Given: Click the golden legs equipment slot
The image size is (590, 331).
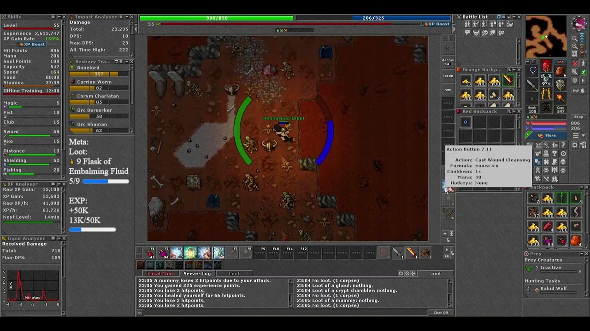Looking at the screenshot, I should tap(546, 94).
